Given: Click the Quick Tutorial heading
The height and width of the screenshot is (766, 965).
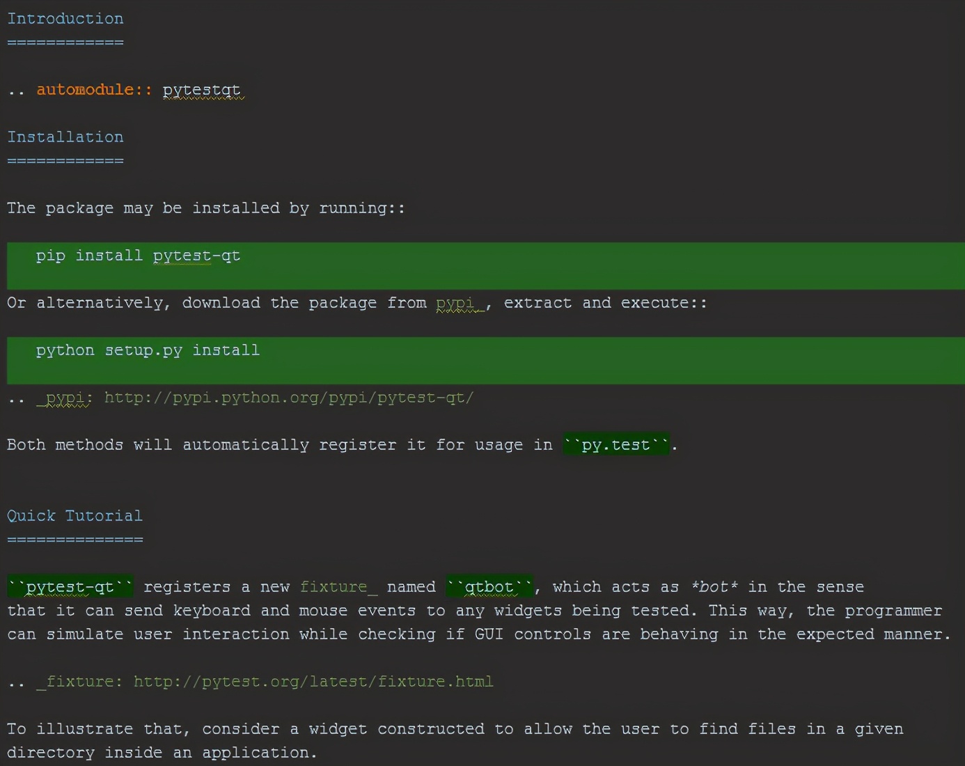Looking at the screenshot, I should (74, 516).
